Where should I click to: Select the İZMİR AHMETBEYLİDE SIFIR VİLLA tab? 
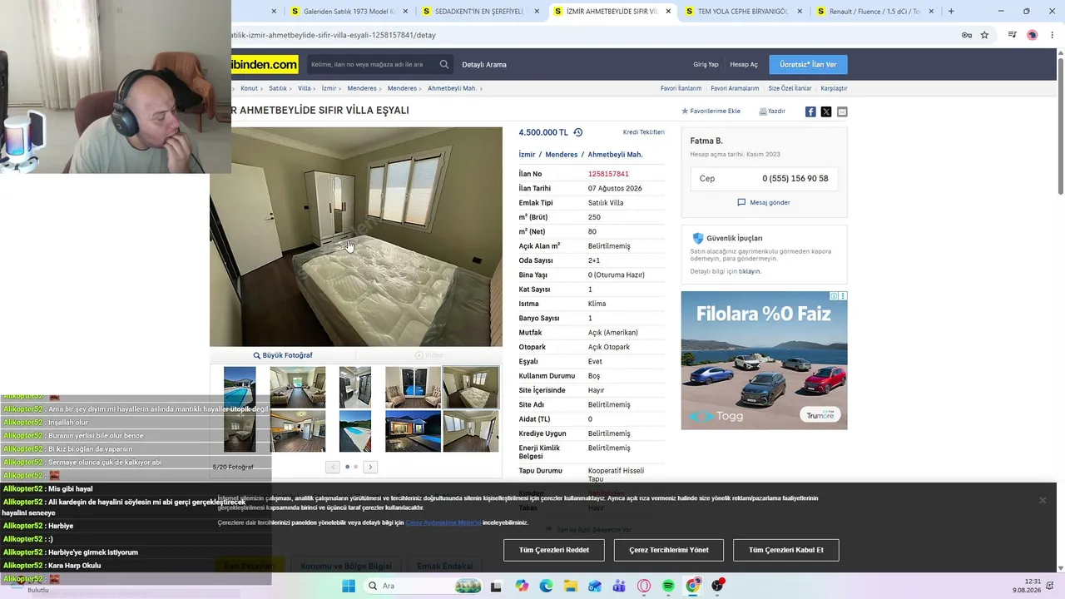click(612, 12)
